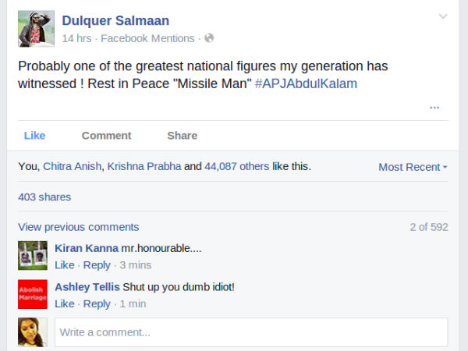The height and width of the screenshot is (351, 468).
Task: Like Kiran Kanna's comment
Action: coord(64,265)
